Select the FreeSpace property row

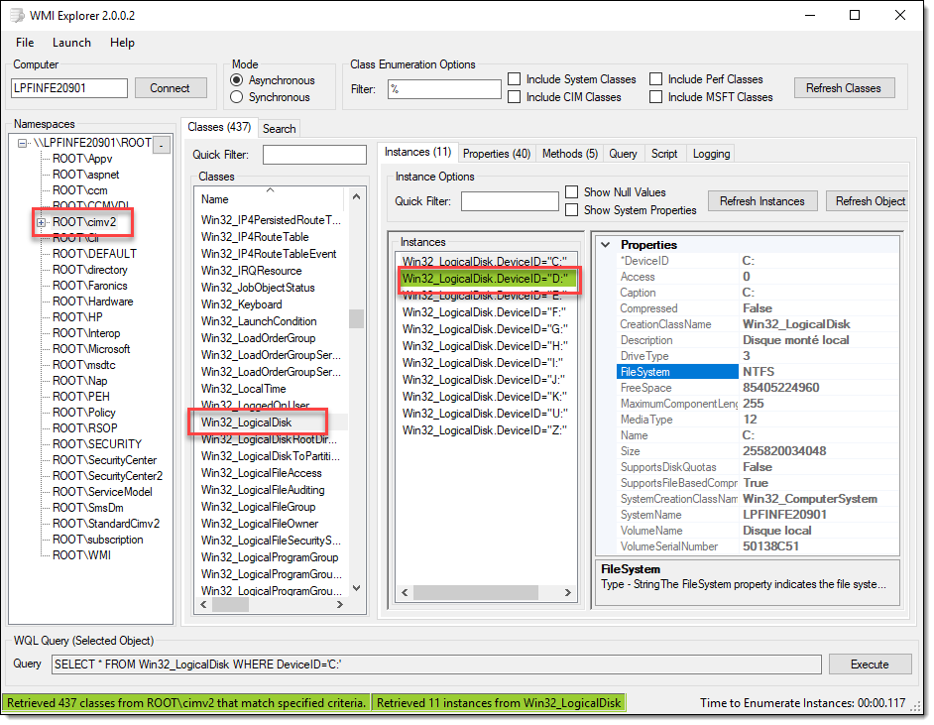click(758, 388)
